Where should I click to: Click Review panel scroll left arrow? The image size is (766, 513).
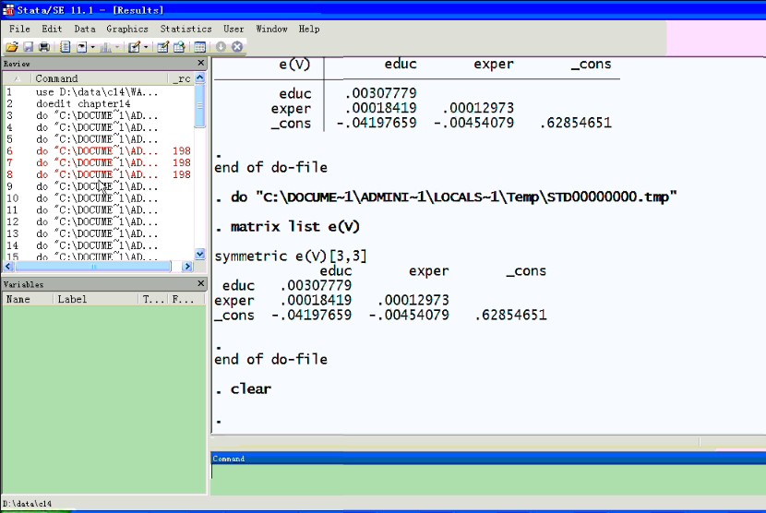tap(7, 267)
